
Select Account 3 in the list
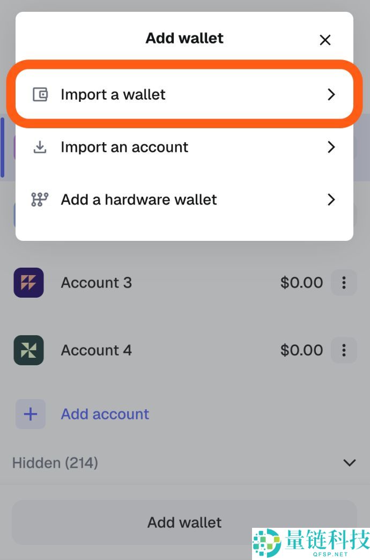point(97,283)
